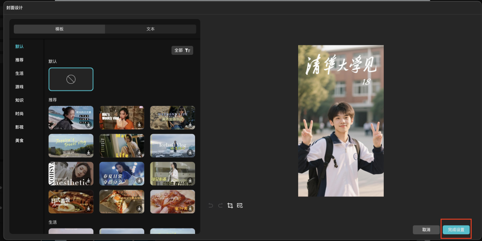This screenshot has width=482, height=241.
Task: Select the blank no-template option
Action: coord(71,79)
